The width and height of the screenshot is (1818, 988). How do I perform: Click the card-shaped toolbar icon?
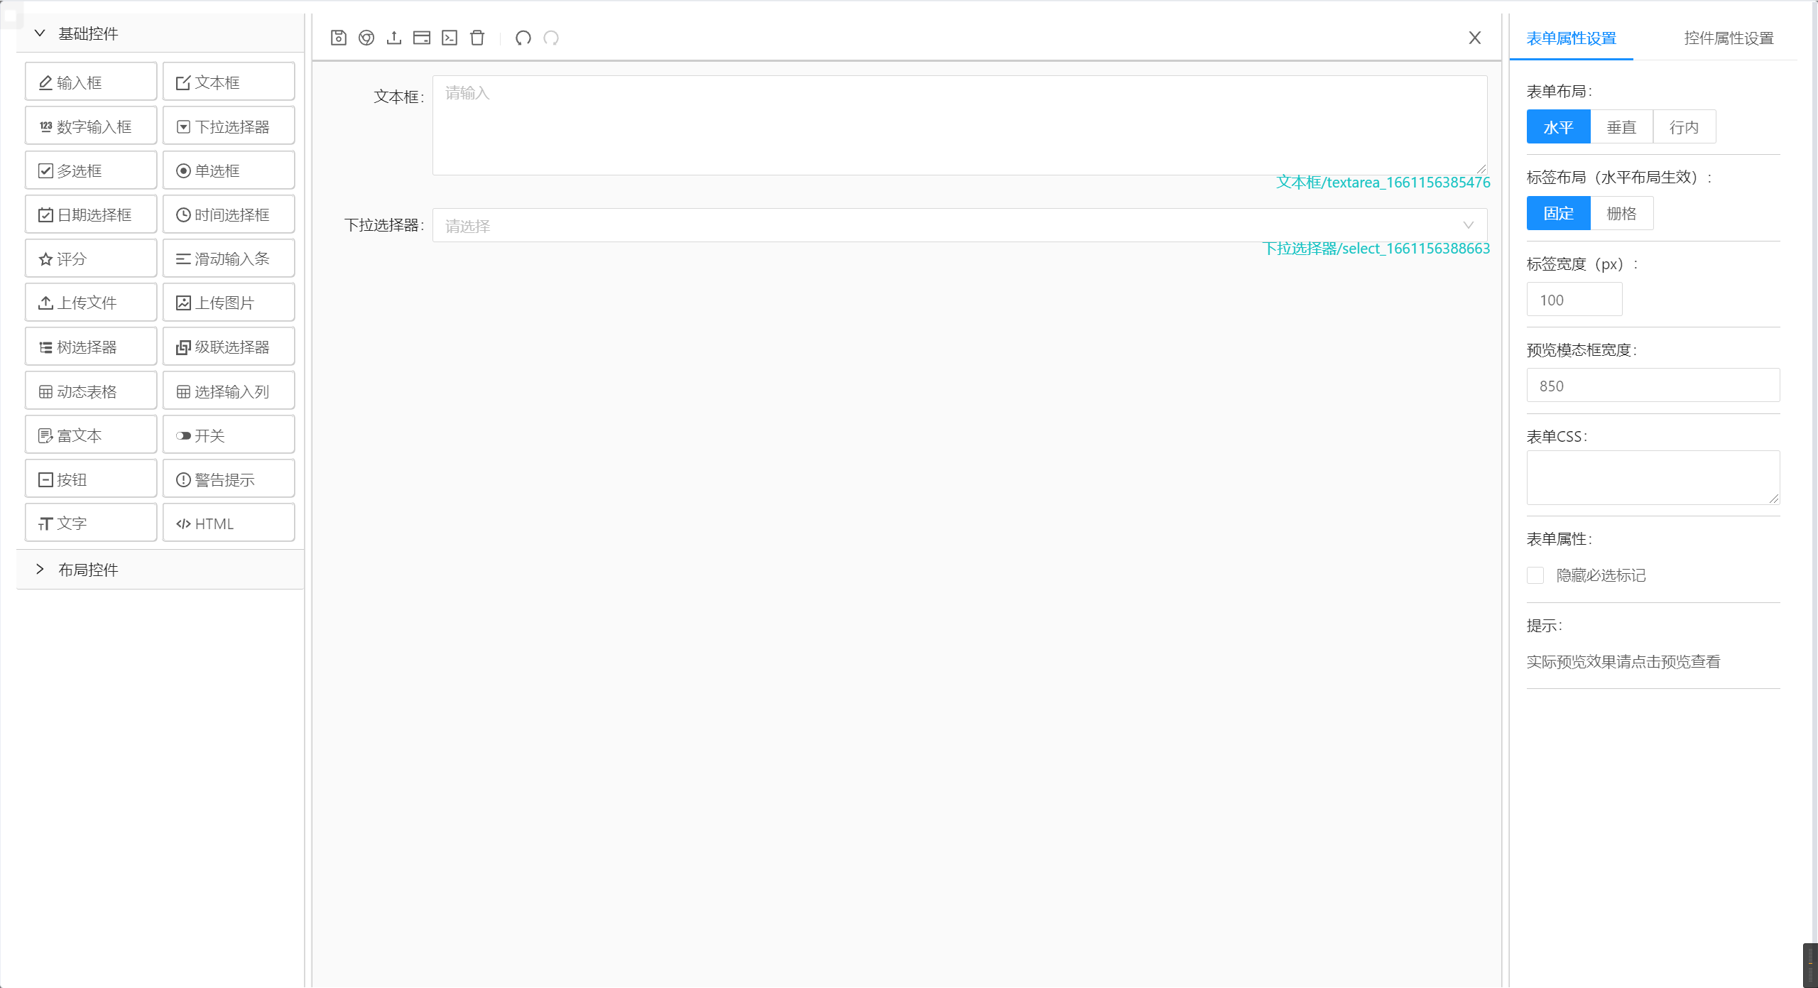[422, 38]
